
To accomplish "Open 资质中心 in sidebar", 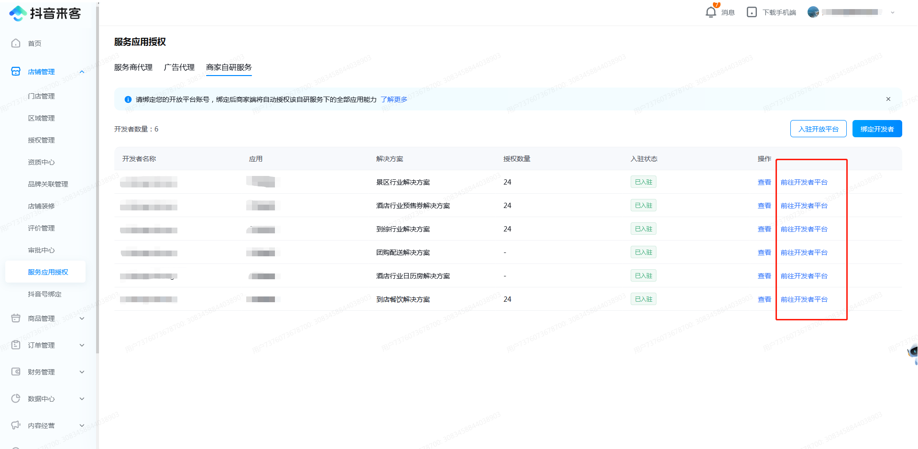I will 41,162.
